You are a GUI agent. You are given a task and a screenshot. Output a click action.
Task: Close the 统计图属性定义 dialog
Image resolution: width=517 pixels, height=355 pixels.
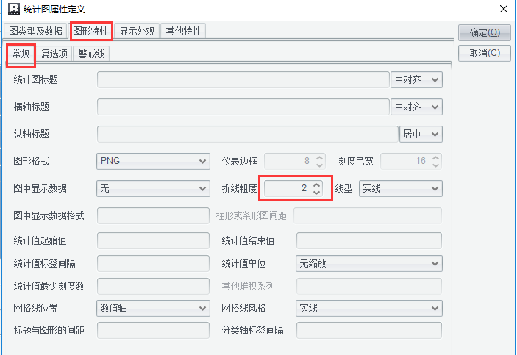pos(502,10)
